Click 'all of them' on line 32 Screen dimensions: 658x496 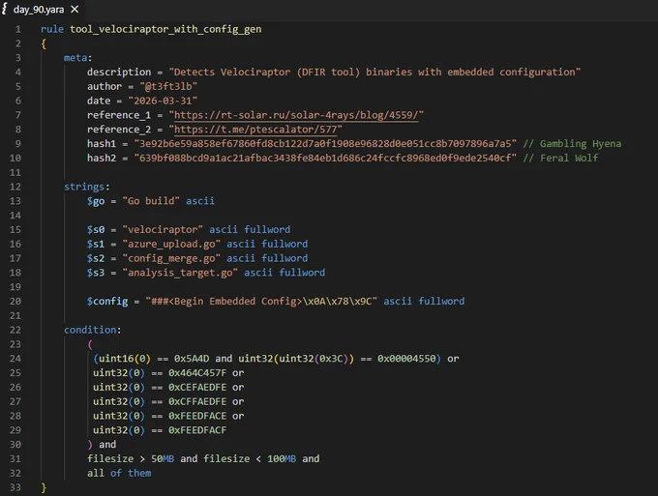119,473
